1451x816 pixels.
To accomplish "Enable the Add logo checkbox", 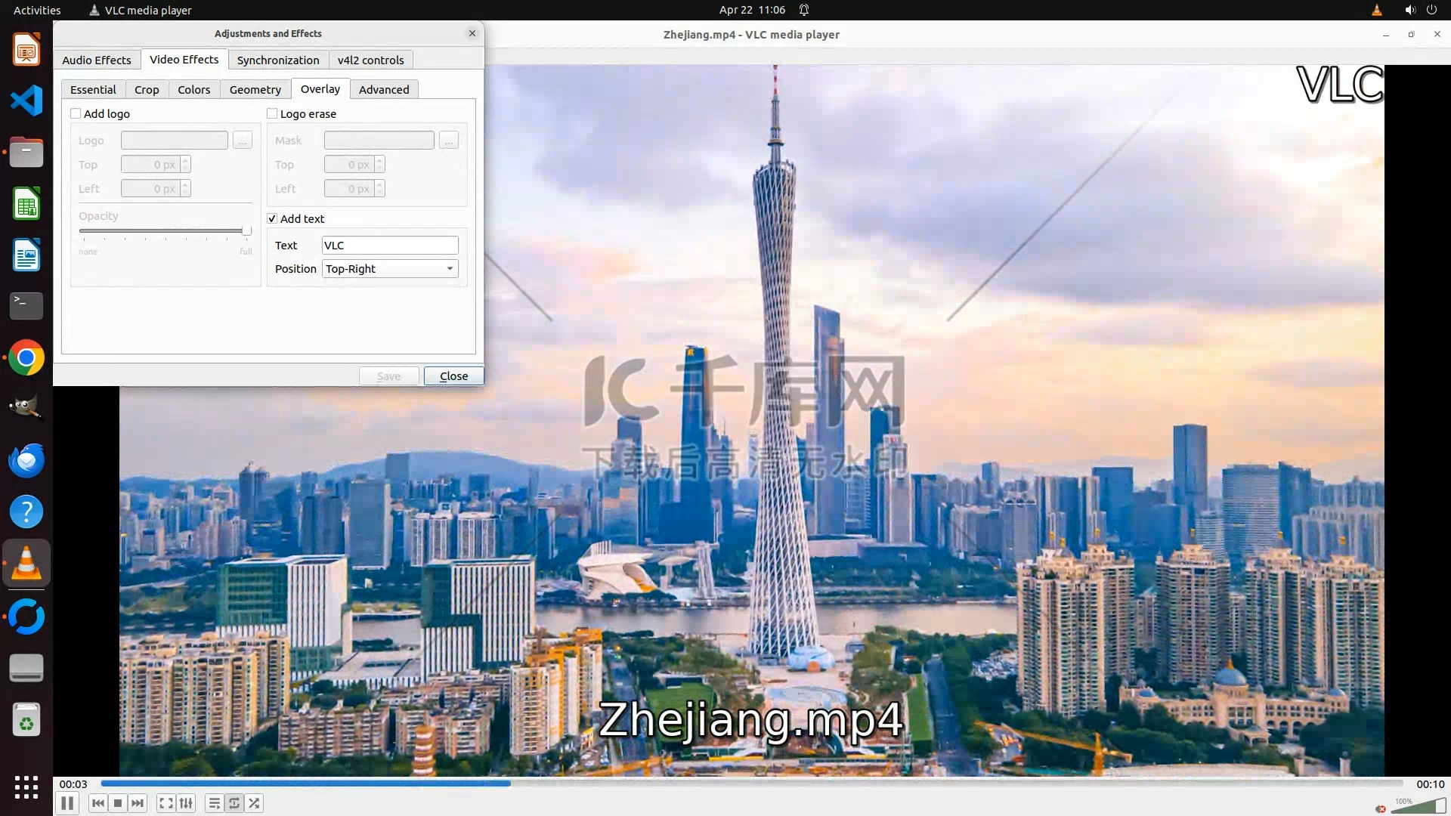I will [76, 113].
